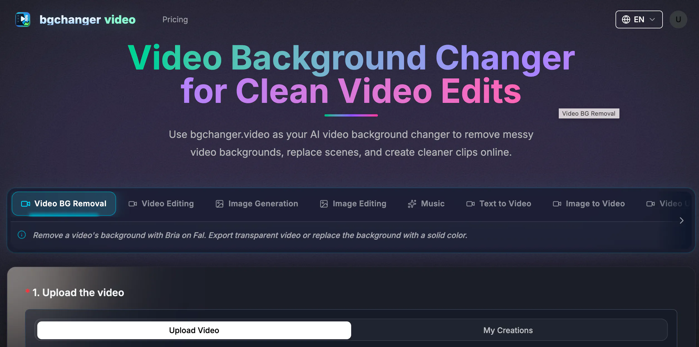This screenshot has width=699, height=347.
Task: Click the partially hidden Video U tab
Action: click(x=668, y=204)
